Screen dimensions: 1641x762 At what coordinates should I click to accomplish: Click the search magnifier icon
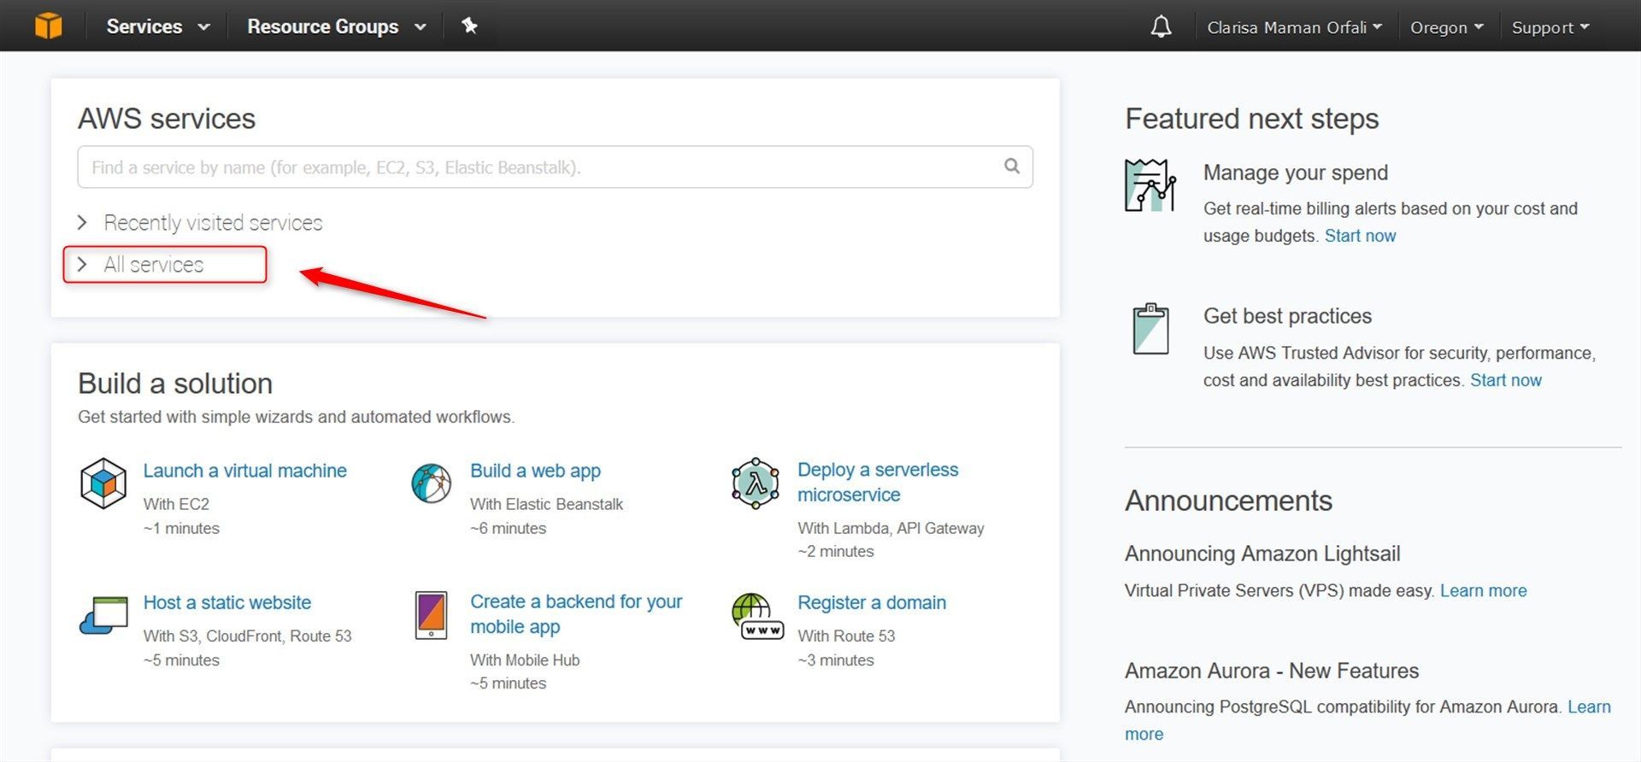pyautogui.click(x=1012, y=167)
